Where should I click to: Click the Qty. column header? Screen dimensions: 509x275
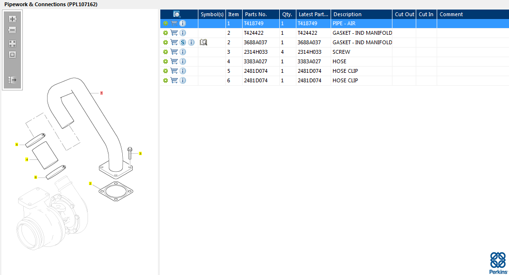[x=287, y=14]
